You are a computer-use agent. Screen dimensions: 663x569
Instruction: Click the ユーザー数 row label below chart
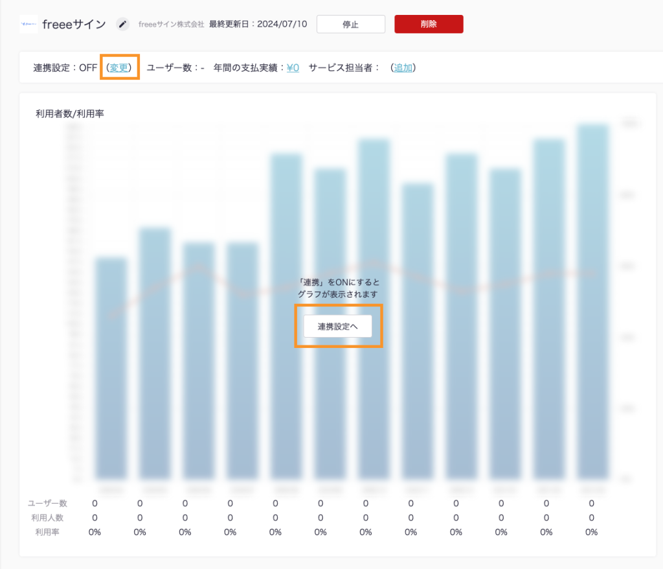[47, 503]
